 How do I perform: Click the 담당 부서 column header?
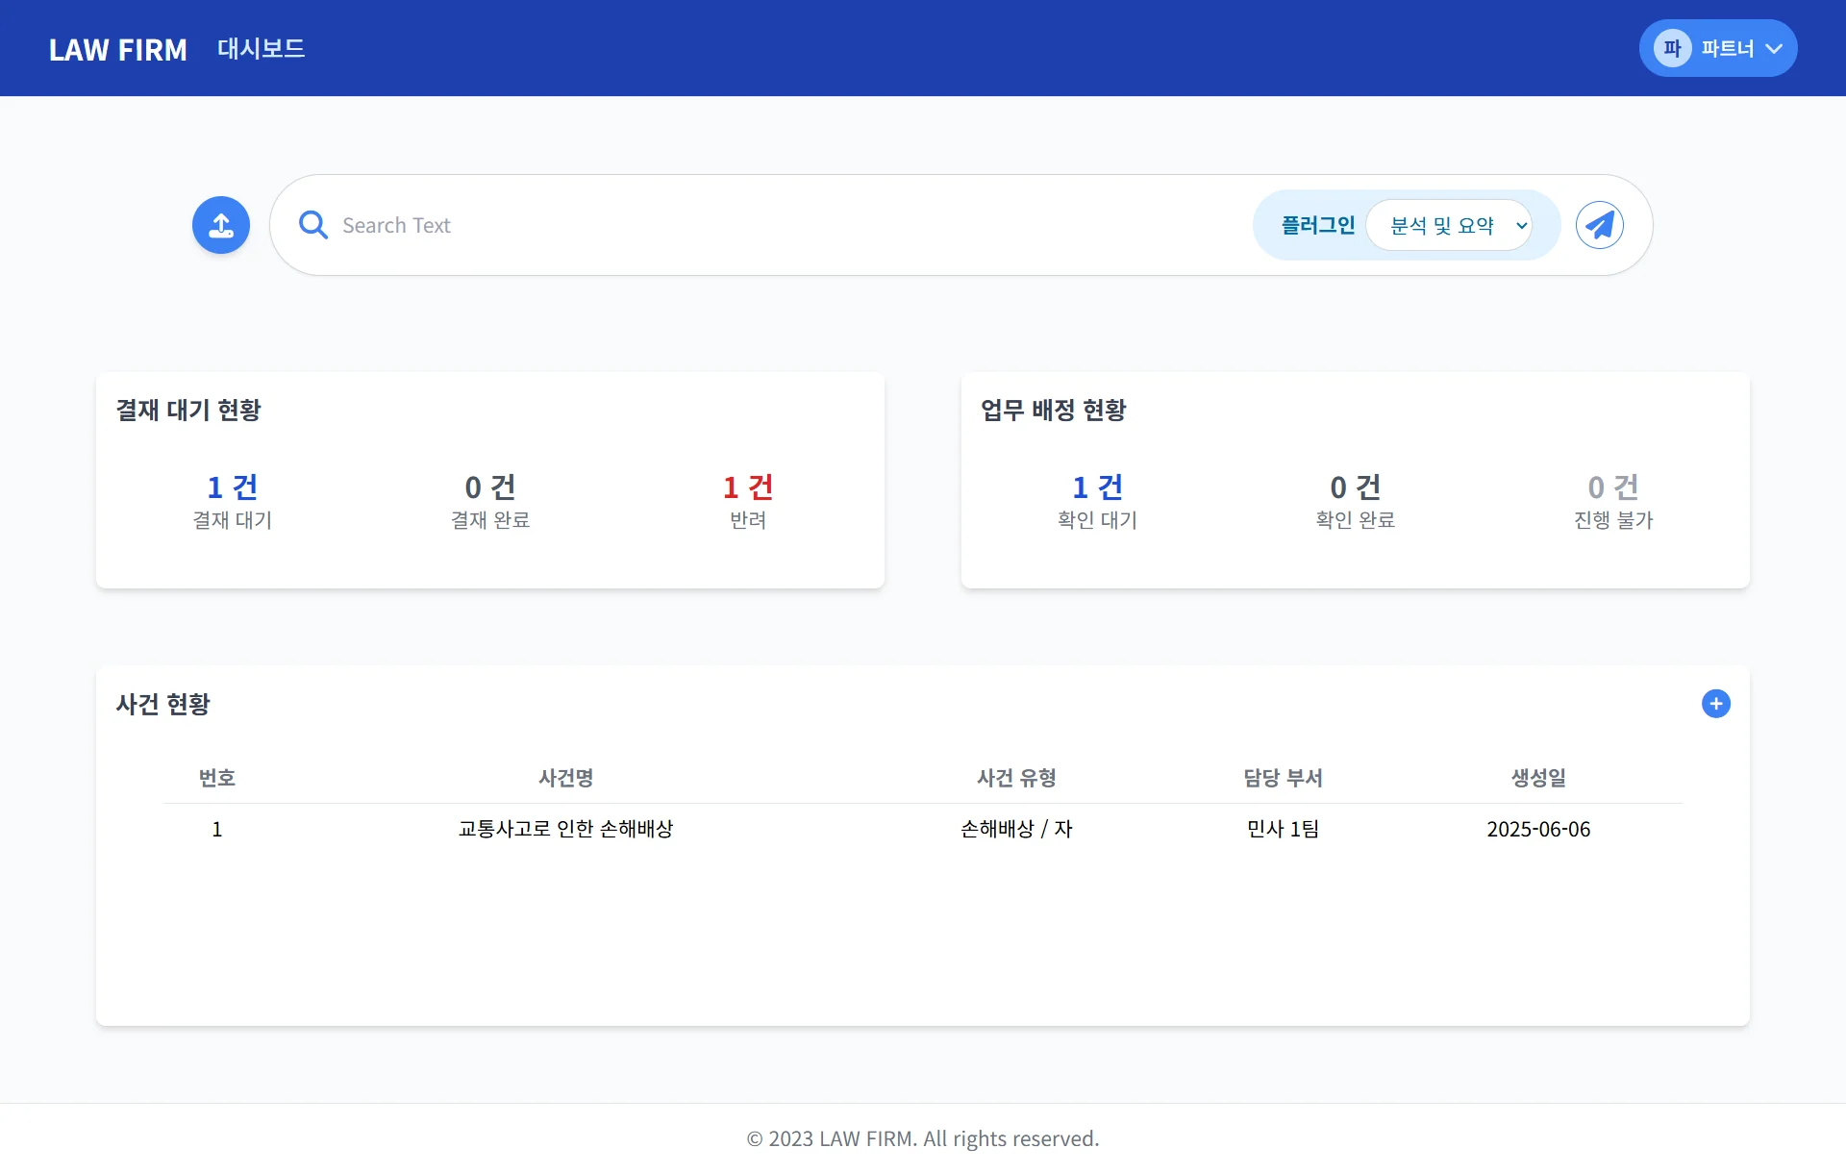coord(1283,778)
